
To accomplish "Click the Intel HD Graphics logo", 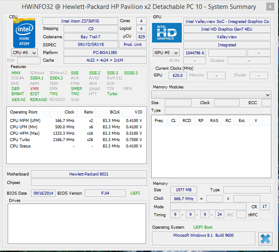I will (x=167, y=33).
